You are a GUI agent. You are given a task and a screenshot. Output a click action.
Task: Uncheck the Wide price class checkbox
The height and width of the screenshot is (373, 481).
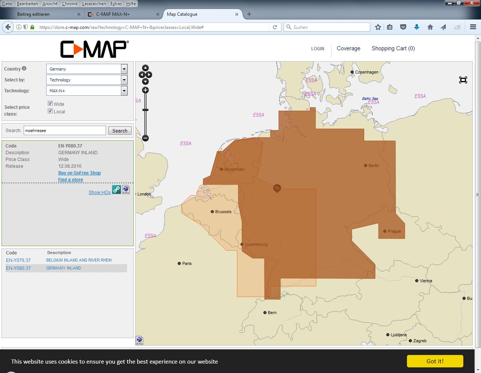50,104
